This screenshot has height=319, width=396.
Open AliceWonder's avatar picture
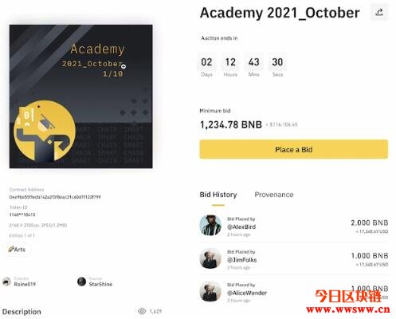click(x=210, y=292)
